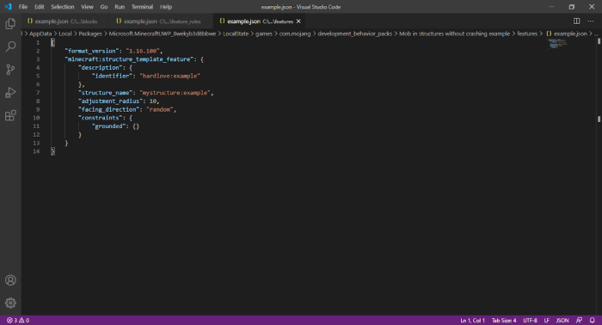Open the Accounts menu icon

(10, 280)
